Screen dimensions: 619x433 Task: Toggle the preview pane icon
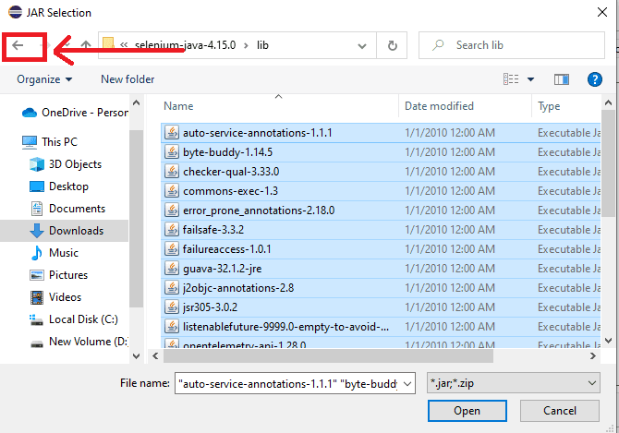pyautogui.click(x=561, y=79)
